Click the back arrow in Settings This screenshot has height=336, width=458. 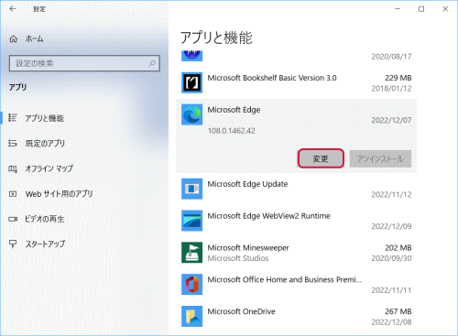[13, 9]
